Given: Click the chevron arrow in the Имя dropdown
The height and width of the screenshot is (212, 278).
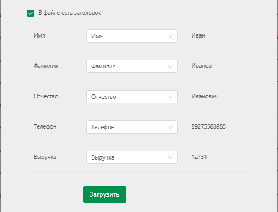Looking at the screenshot, I should click(x=170, y=36).
